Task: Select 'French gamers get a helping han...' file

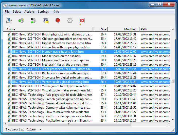Action: [52, 99]
